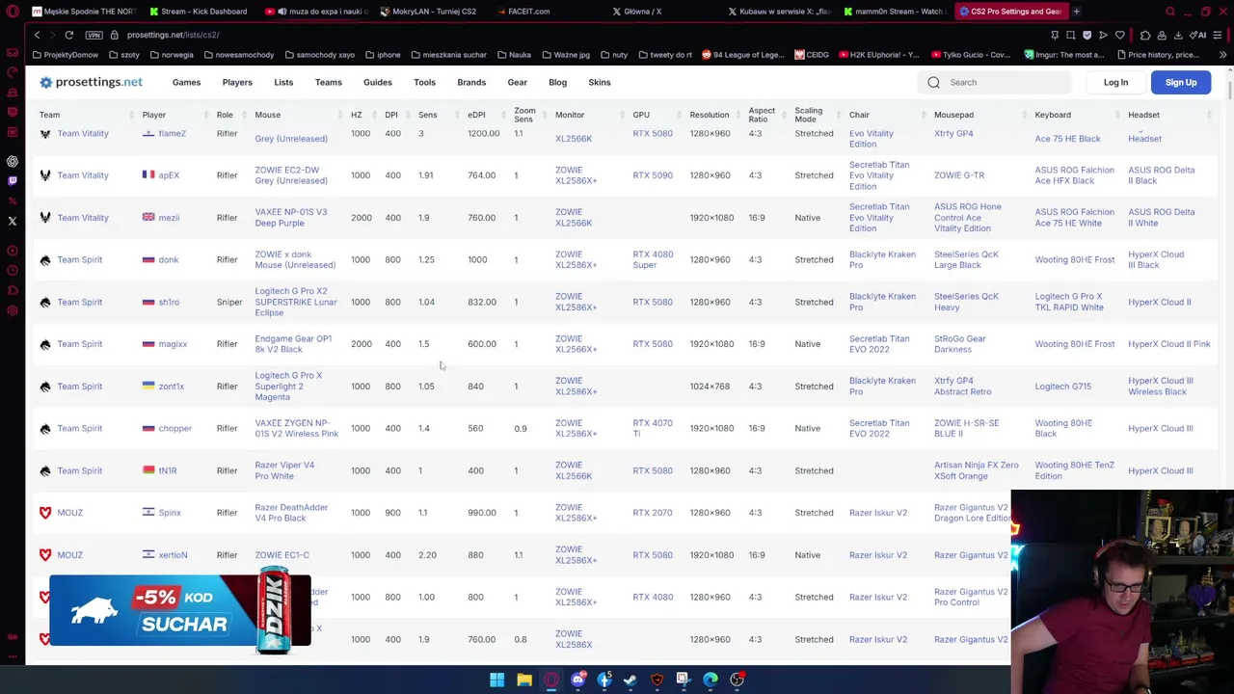Image resolution: width=1234 pixels, height=694 pixels.
Task: Open the Twitch sidebar icon
Action: pos(13,180)
